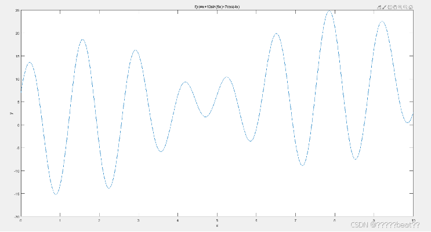
Task: Click the blue curve peak near x=8
Action: click(x=329, y=11)
